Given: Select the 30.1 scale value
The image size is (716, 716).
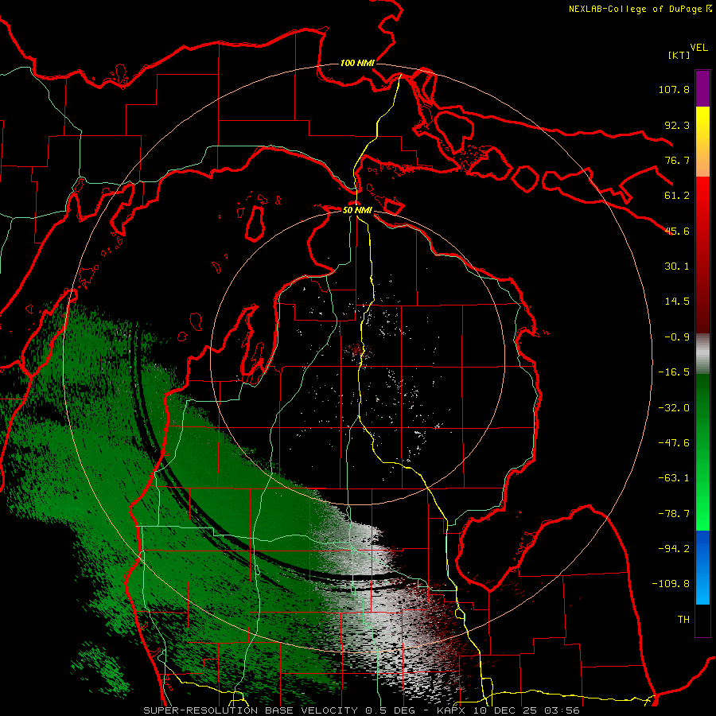Looking at the screenshot, I should pyautogui.click(x=677, y=267).
